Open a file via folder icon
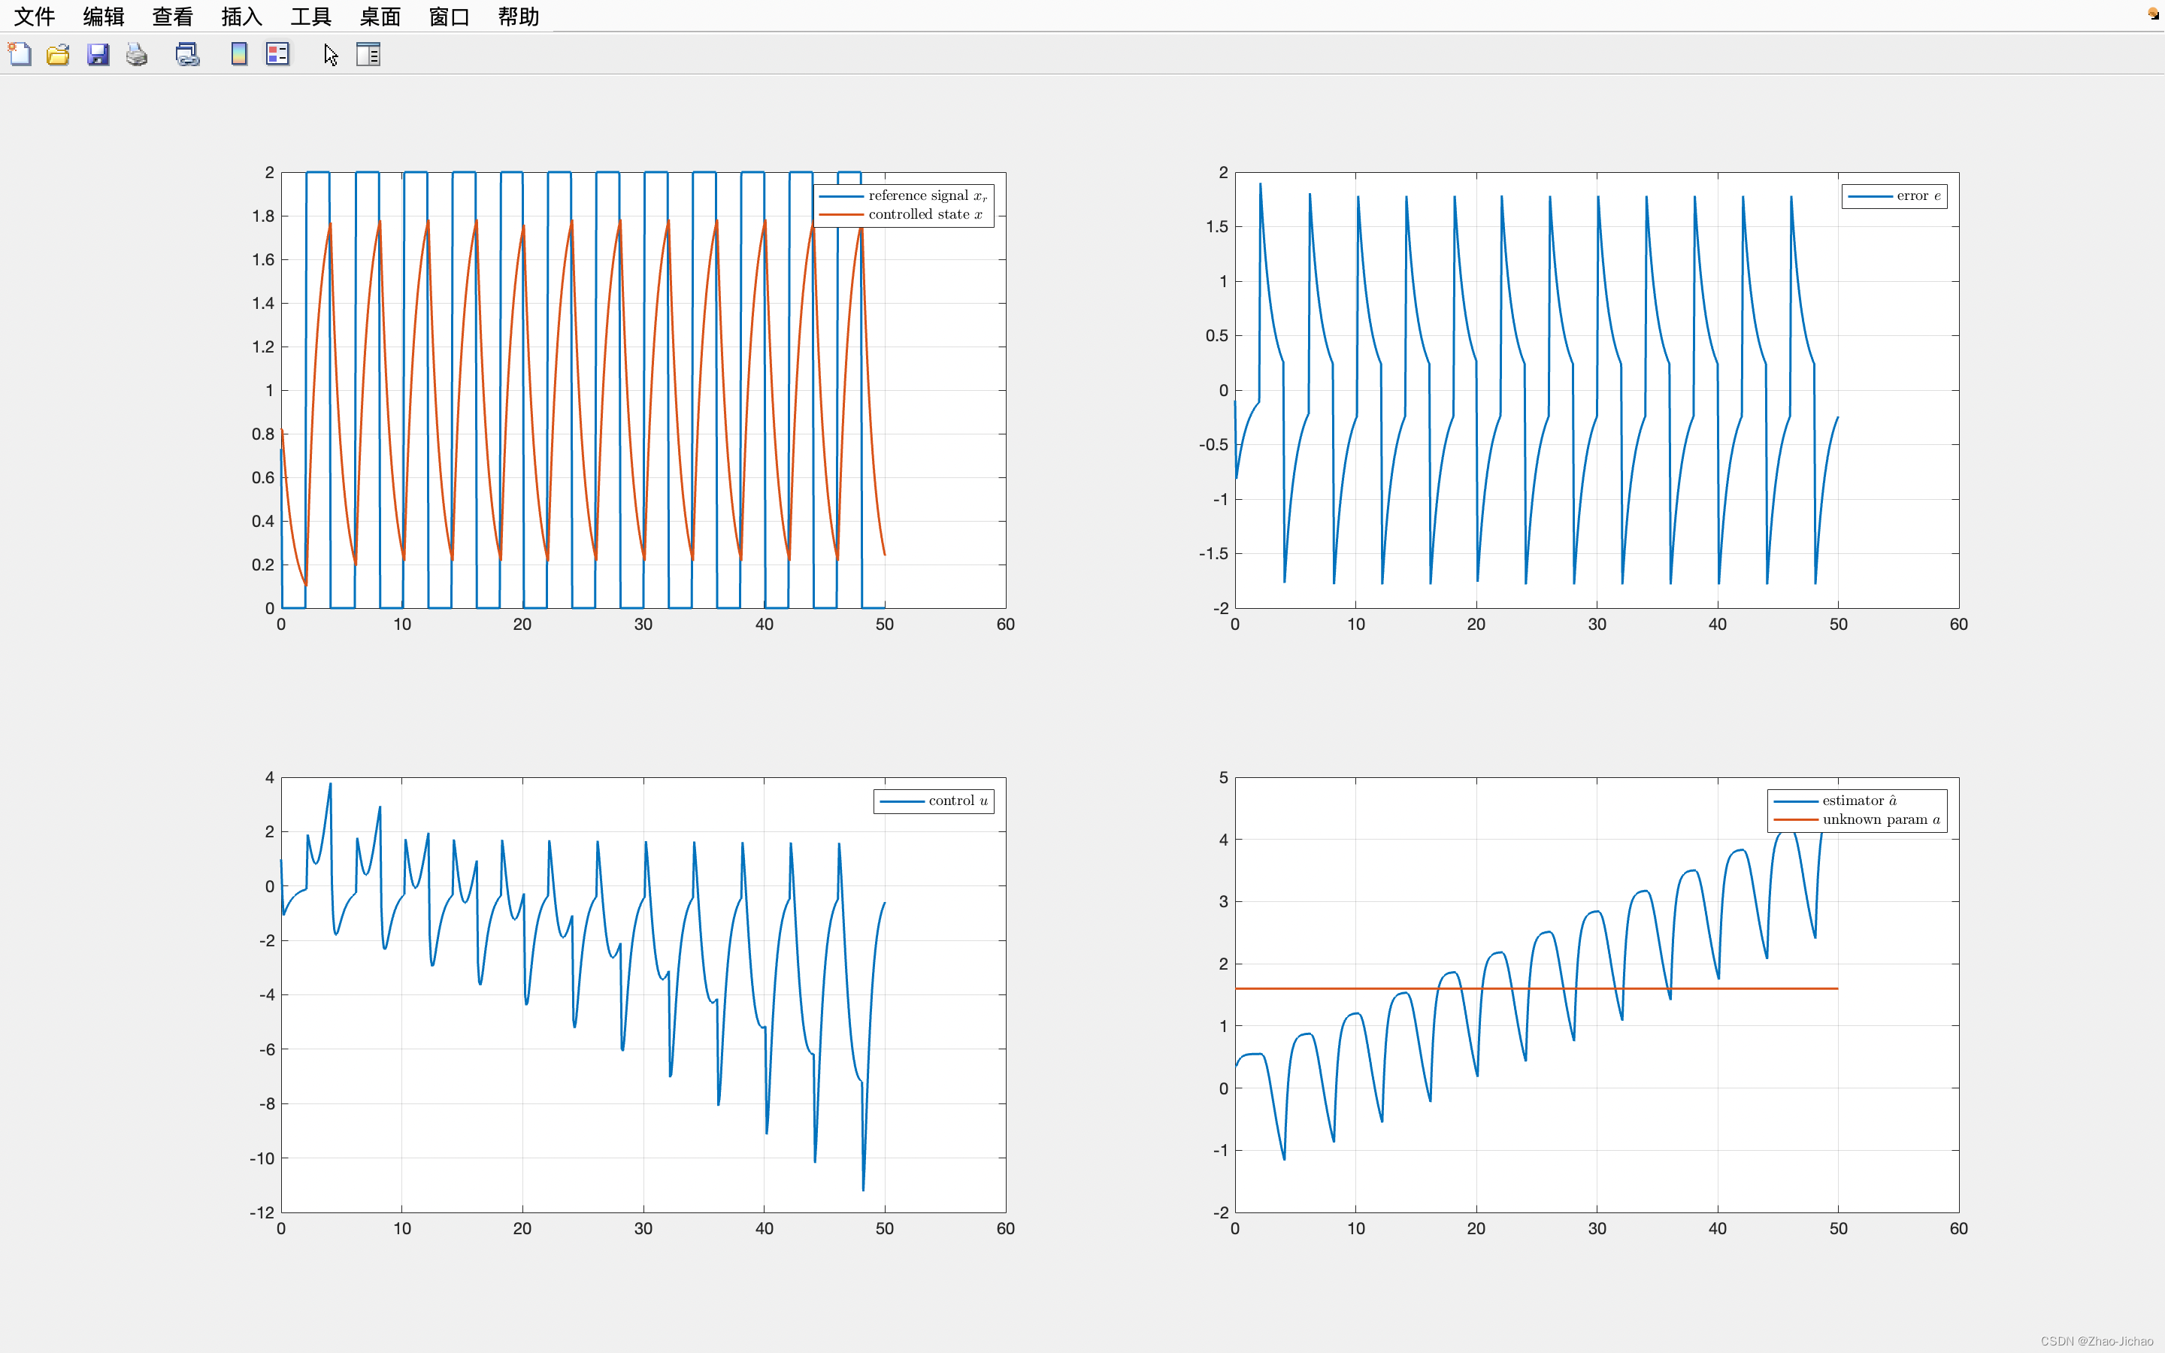This screenshot has height=1353, width=2165. [58, 55]
